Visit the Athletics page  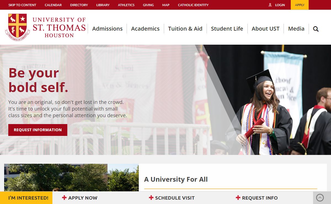click(126, 5)
